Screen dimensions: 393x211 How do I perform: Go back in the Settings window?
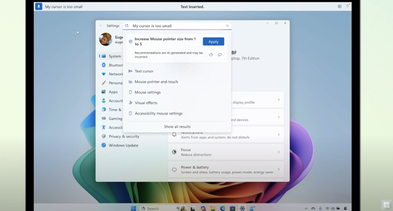101,26
